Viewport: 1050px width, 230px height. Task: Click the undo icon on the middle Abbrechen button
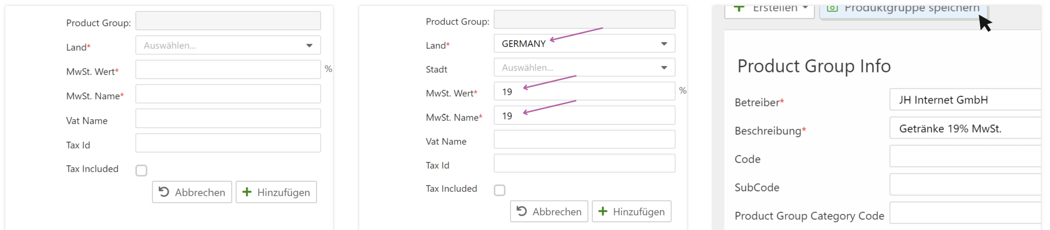point(521,211)
